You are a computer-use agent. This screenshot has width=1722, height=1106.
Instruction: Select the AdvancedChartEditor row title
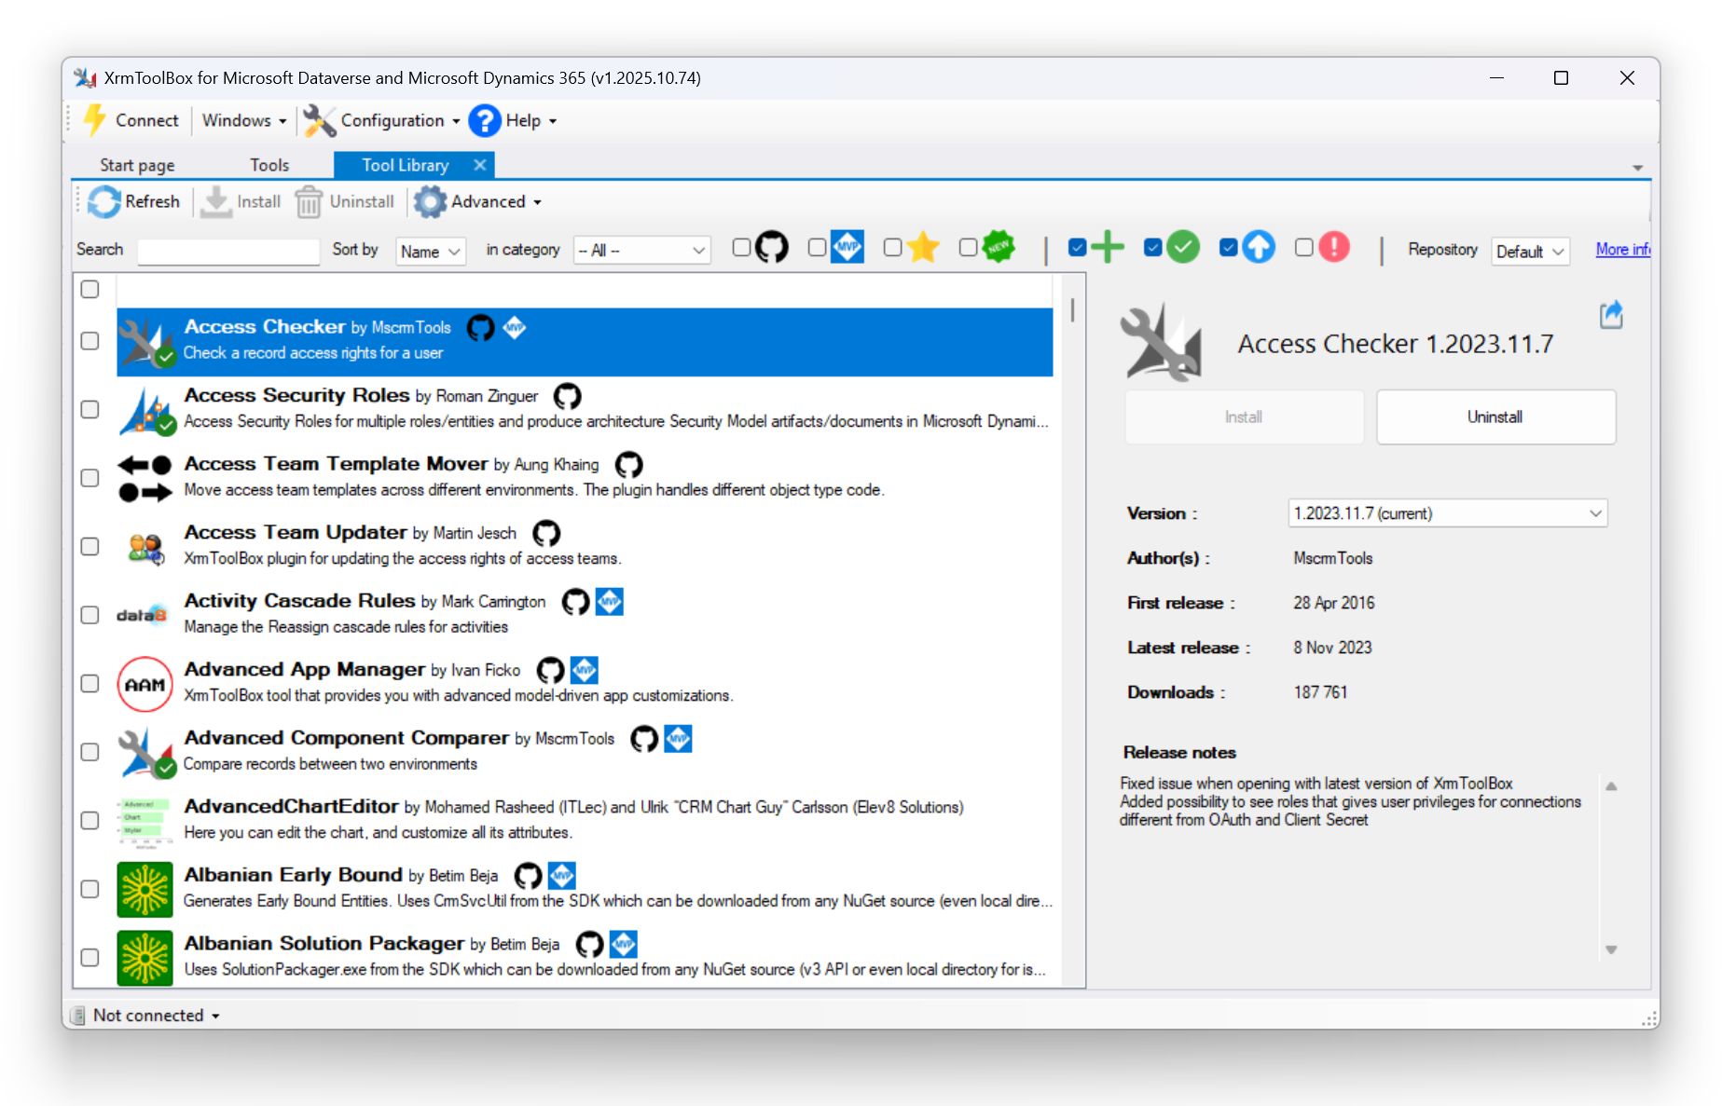pos(291,806)
